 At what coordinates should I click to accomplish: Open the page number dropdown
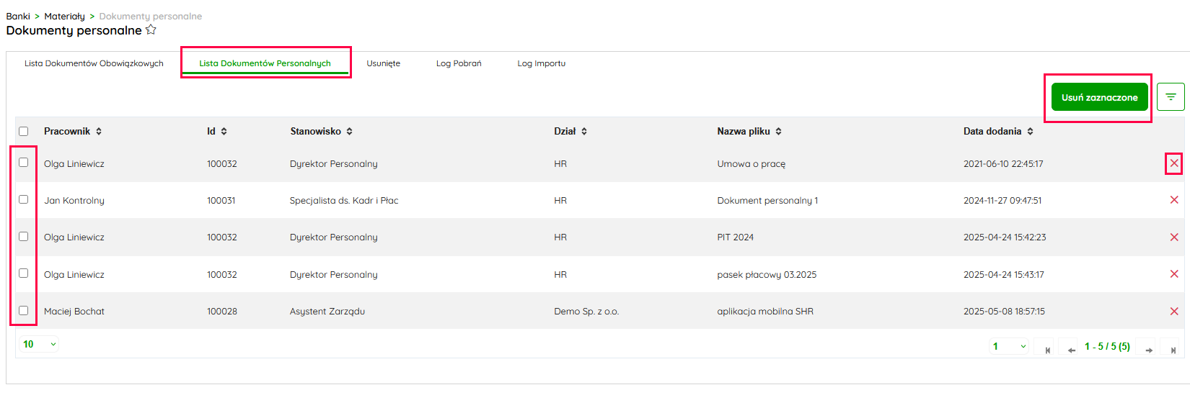(1008, 347)
